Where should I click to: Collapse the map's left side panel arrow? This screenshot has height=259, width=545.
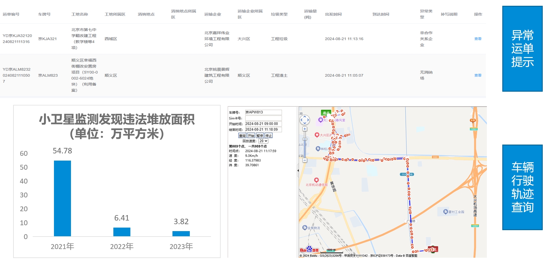(298, 171)
